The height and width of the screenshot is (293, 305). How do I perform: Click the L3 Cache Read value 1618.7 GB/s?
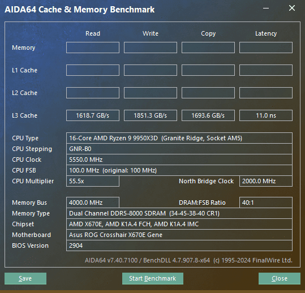point(93,115)
